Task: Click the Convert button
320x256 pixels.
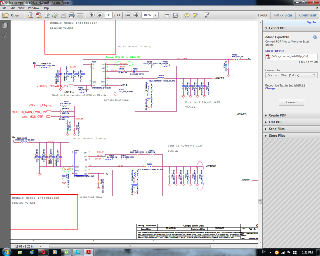Action: point(291,102)
